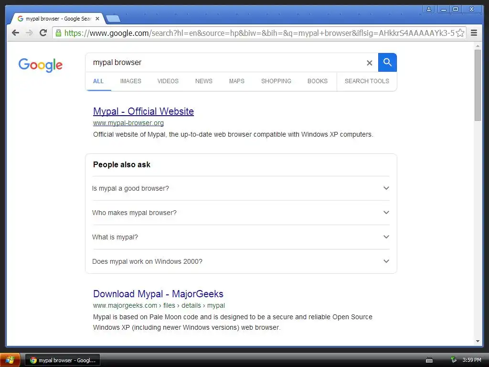This screenshot has height=367, width=489.
Task: Click the vertical scrollbar thumb
Action: (x=478, y=85)
